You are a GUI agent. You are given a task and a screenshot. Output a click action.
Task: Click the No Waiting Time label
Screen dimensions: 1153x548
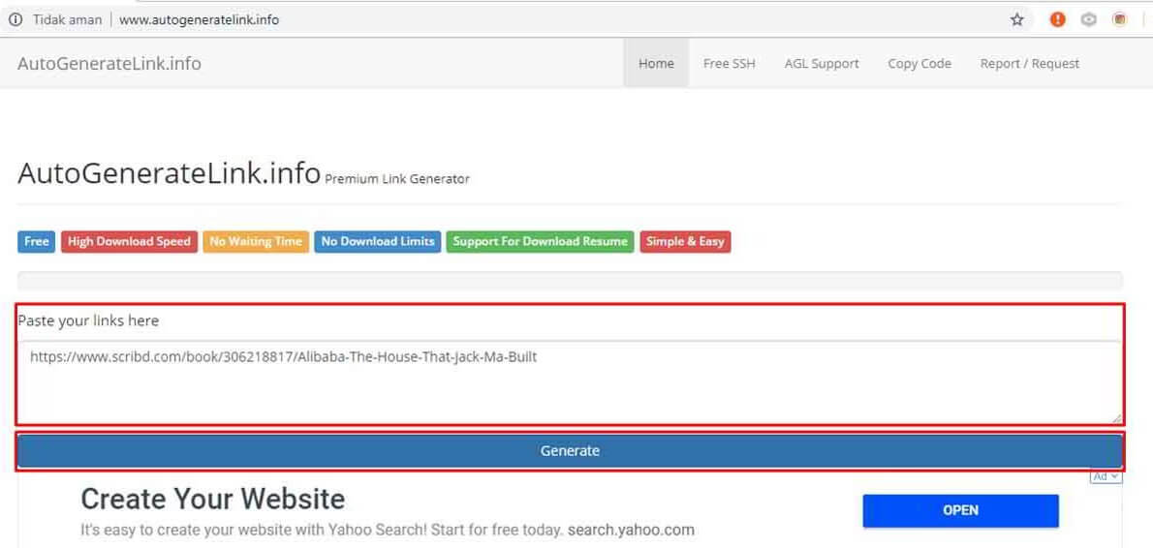256,242
